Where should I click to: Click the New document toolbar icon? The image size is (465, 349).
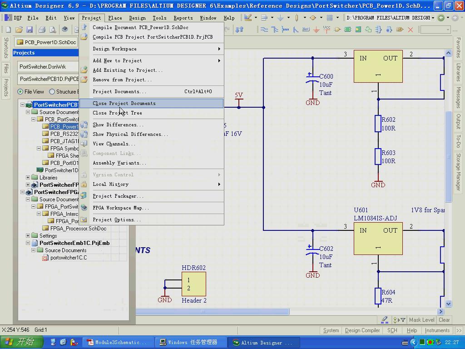click(8, 30)
